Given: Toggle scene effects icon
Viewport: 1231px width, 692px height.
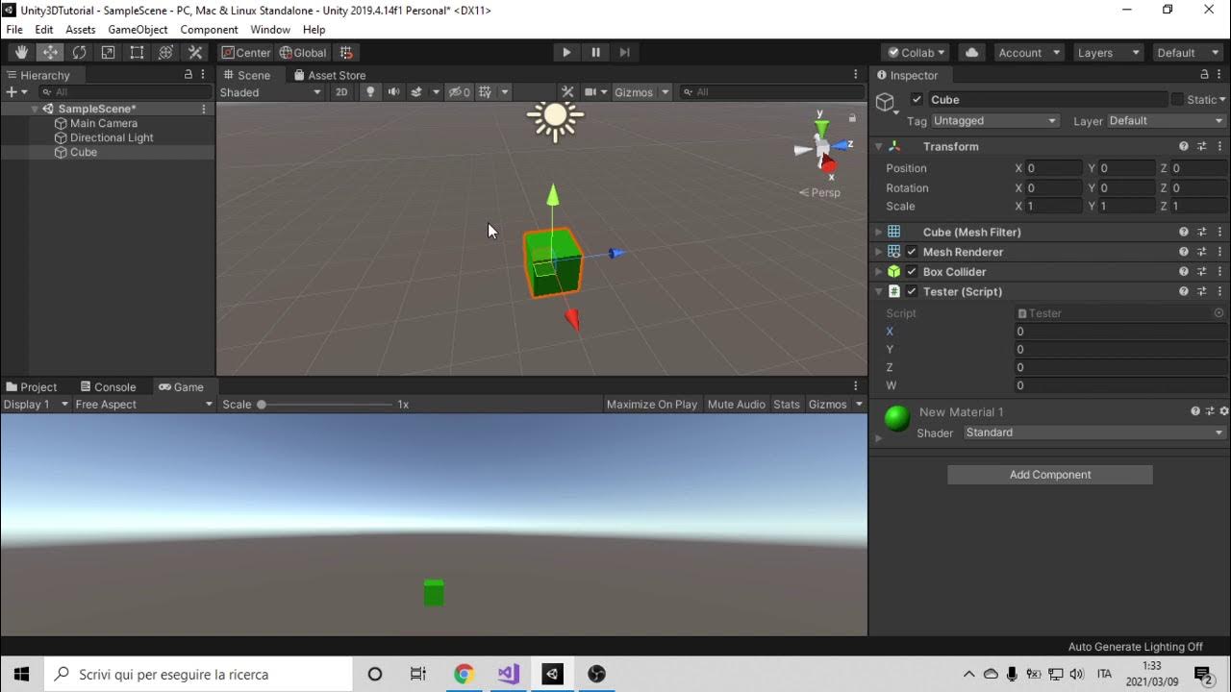Looking at the screenshot, I should [x=416, y=92].
